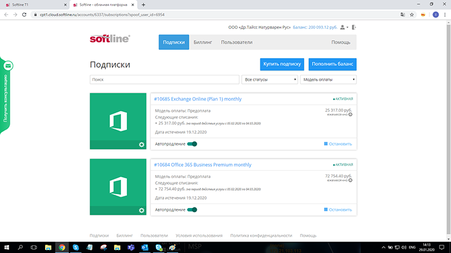The image size is (451, 253).
Task: Click the Поиск subscription search field
Action: click(x=165, y=80)
